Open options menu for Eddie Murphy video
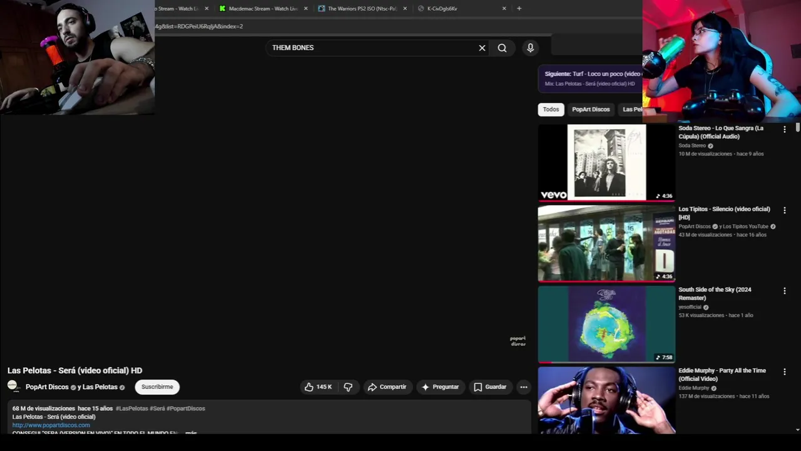 (x=785, y=371)
